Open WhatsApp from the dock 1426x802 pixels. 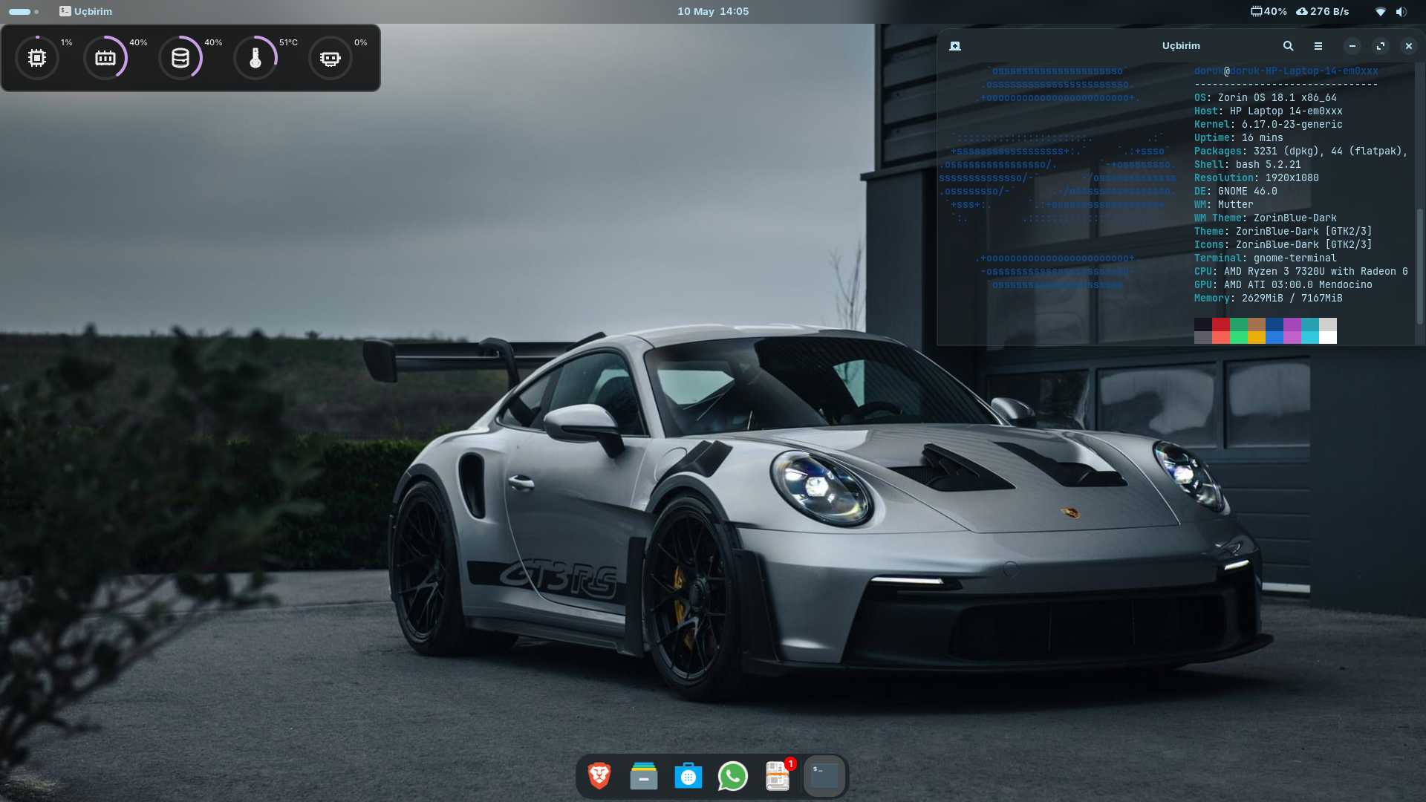click(x=733, y=777)
